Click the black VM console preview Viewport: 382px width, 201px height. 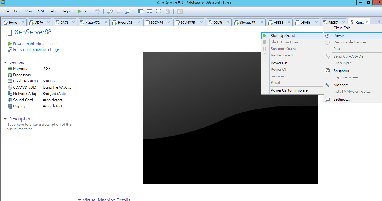pyautogui.click(x=231, y=118)
